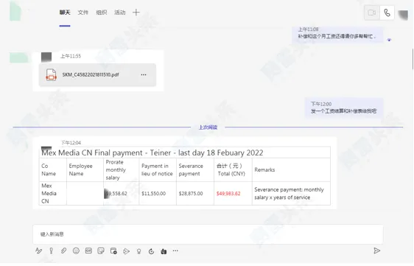The image size is (414, 266).
Task: Open more options for the PDF attachment
Action: [144, 74]
